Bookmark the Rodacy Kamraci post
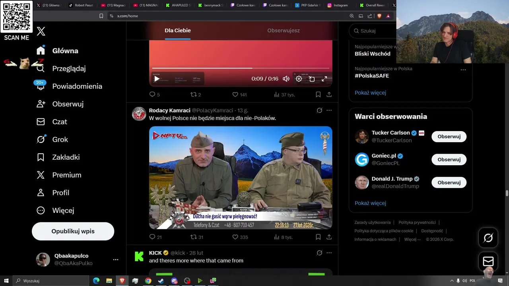The height and width of the screenshot is (286, 509). [318, 237]
